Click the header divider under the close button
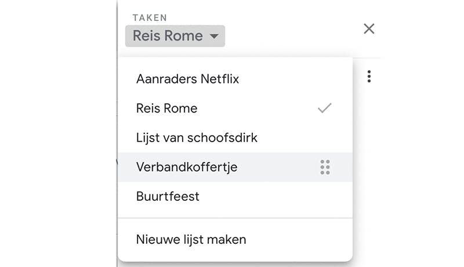 [x=368, y=57]
